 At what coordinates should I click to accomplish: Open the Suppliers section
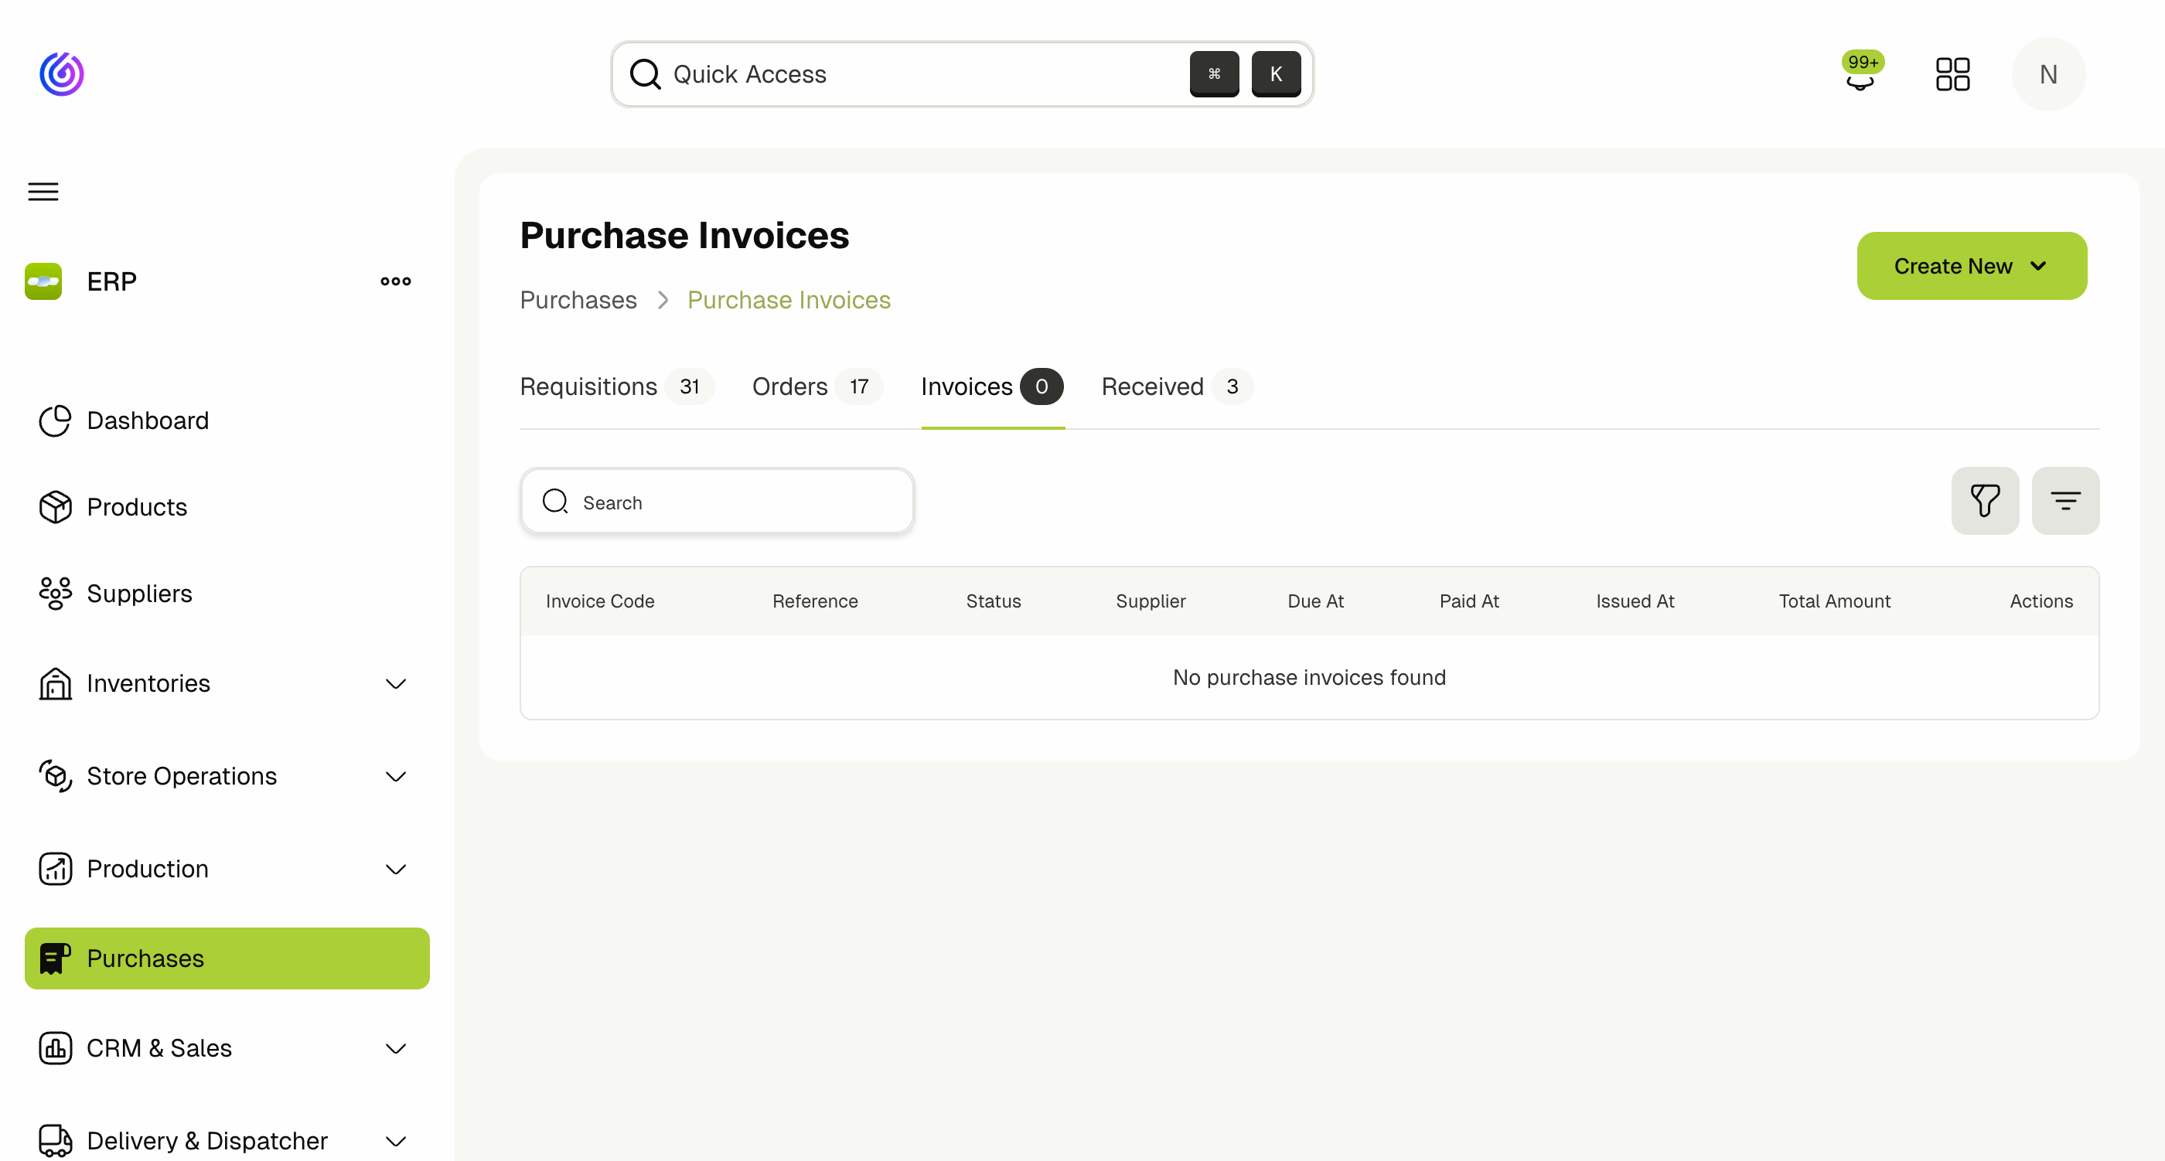point(139,593)
